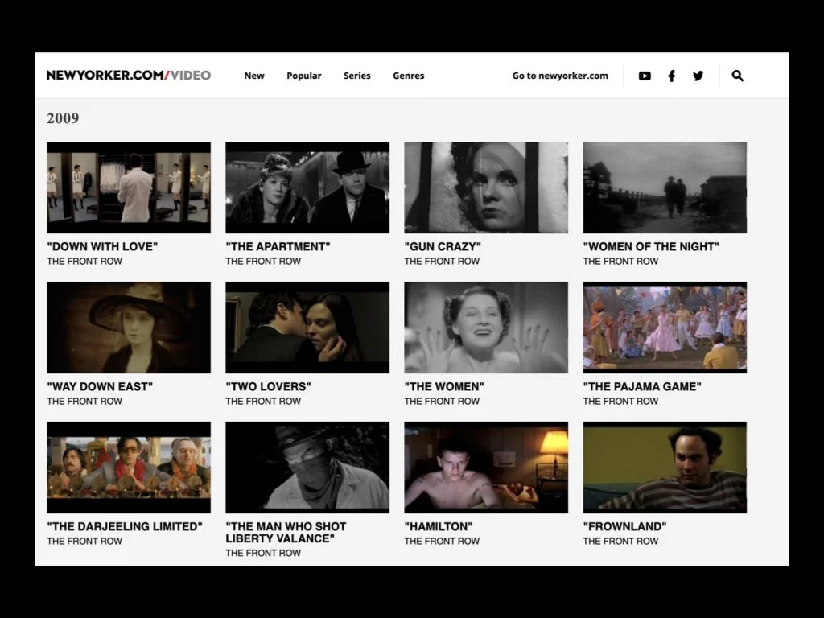The width and height of the screenshot is (824, 618).
Task: Click "THE PAJAMA GAME" title text
Action: (642, 386)
